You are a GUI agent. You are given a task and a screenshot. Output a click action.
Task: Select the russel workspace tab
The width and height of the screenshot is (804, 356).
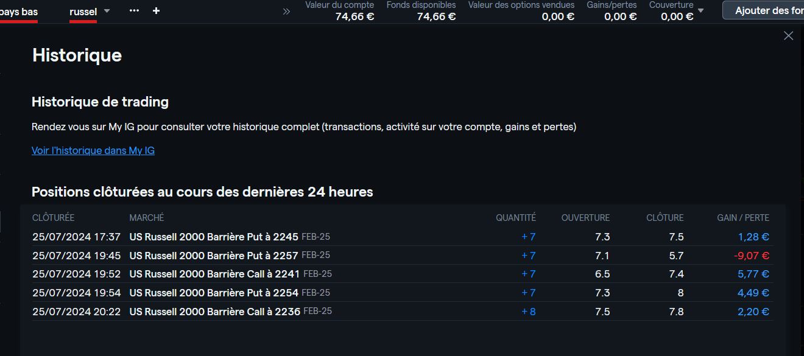click(83, 12)
